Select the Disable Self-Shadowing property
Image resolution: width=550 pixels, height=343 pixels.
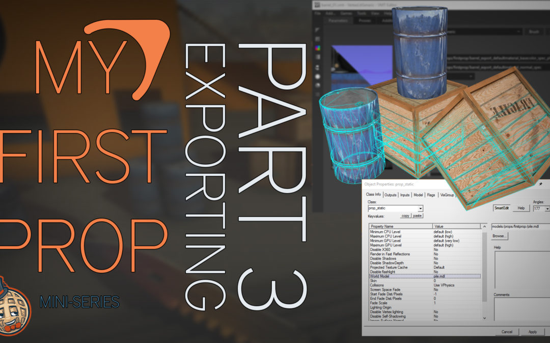pos(425,317)
